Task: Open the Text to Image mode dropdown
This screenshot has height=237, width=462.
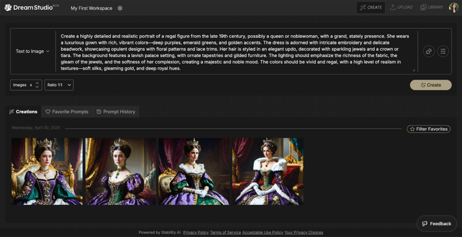Action: tap(32, 51)
